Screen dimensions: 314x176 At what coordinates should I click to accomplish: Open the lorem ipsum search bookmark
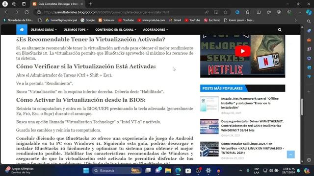239,20
